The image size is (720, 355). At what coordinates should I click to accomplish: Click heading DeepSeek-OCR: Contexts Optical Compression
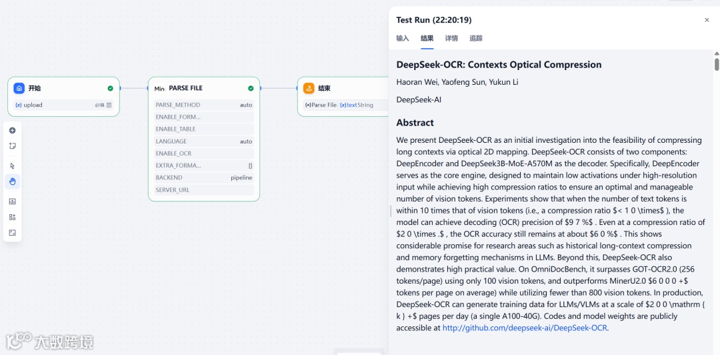click(499, 64)
